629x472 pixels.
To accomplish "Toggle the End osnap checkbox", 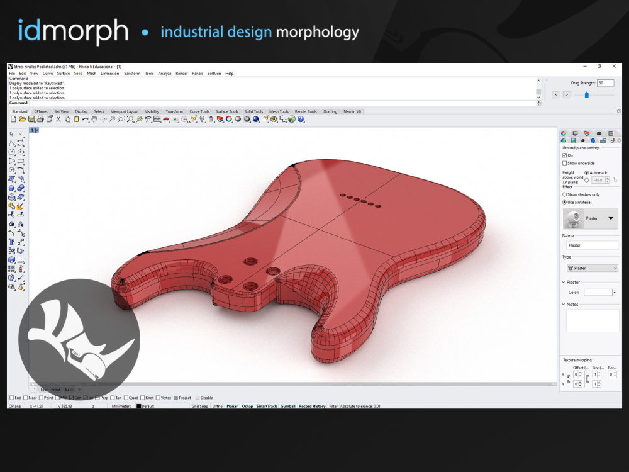I will pos(11,398).
